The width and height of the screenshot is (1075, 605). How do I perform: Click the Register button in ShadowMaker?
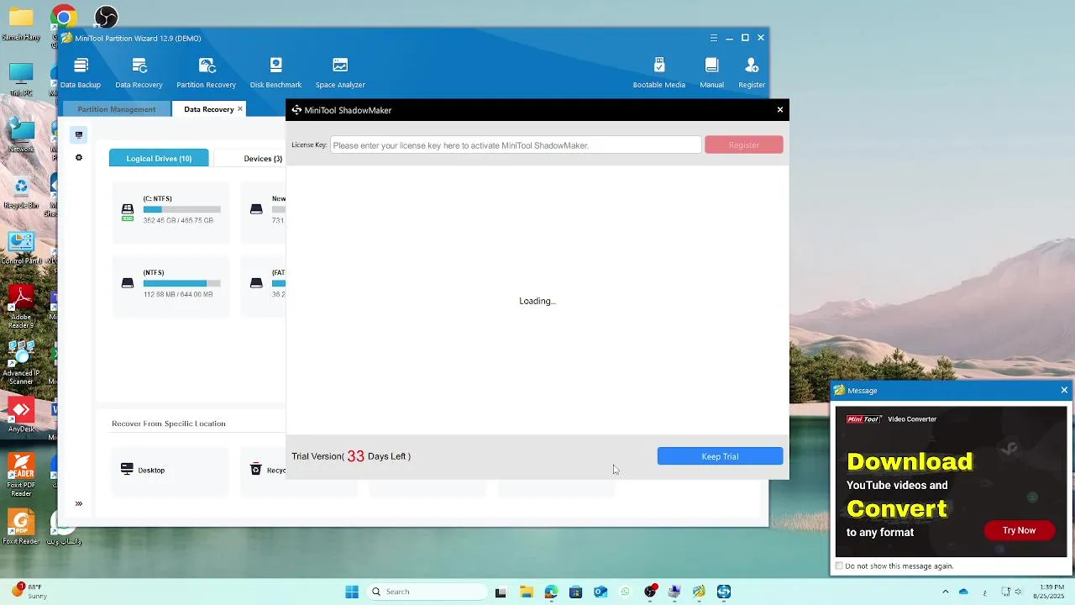pyautogui.click(x=744, y=145)
